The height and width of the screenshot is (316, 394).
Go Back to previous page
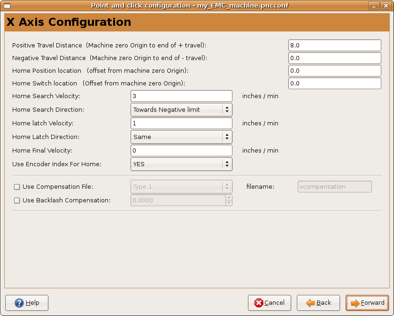pos(318,303)
